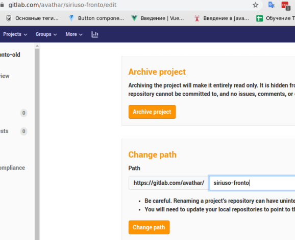Open the sidebar item ending in 'ompliance'
Screen dimensions: 295x240
[12, 168]
